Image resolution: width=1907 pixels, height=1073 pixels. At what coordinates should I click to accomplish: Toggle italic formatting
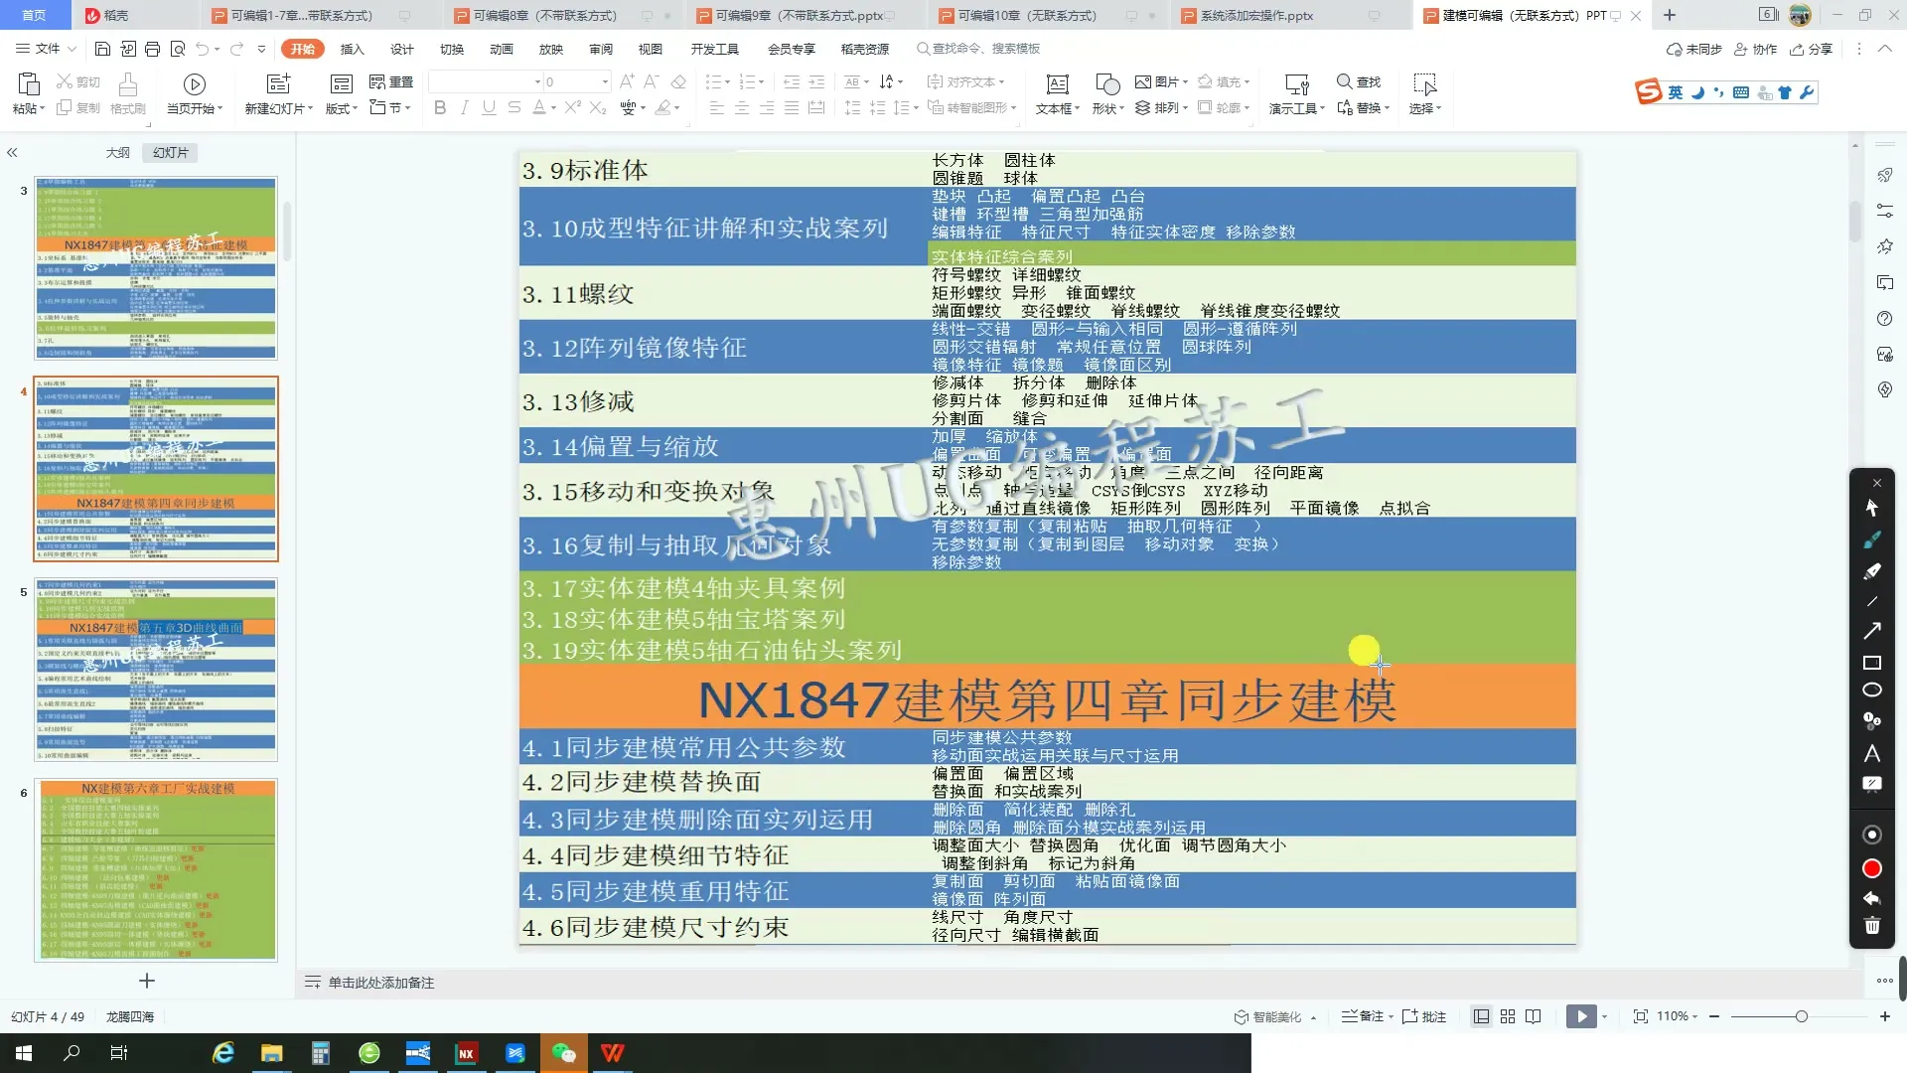click(x=464, y=109)
